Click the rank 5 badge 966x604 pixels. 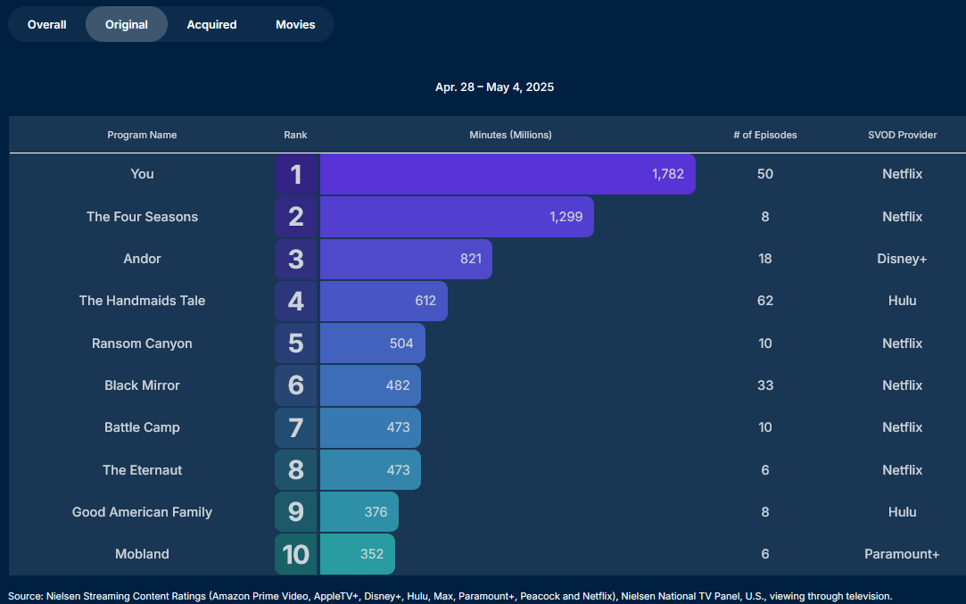(x=296, y=343)
